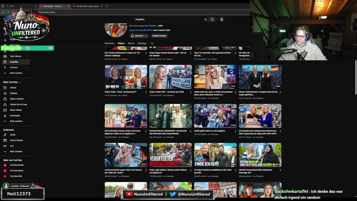Open new browser tab with plus
357x201 pixels.
pyautogui.click(x=107, y=6)
